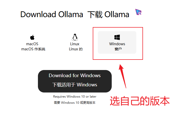Click the red "选自己的版本" annotation text
This screenshot has height=116, width=175.
point(140,101)
